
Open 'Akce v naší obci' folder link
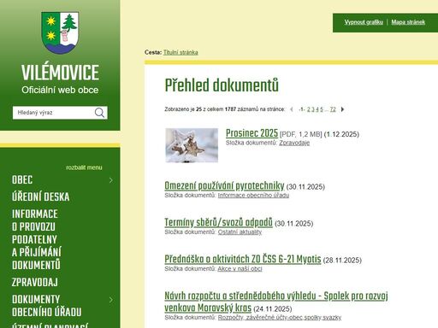240,269
